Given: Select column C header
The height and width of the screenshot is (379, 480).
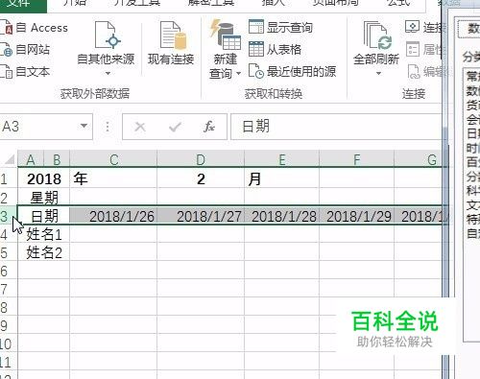Looking at the screenshot, I should point(113,159).
